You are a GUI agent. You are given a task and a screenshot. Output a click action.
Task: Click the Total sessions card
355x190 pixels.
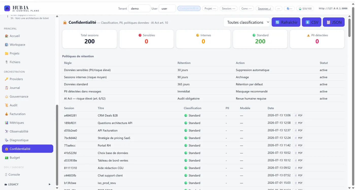pos(90,39)
